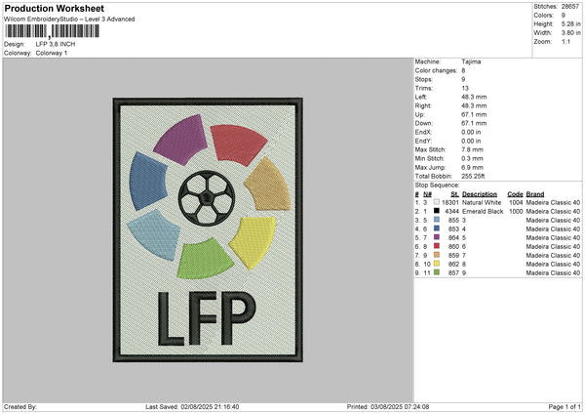Click 'Madeira Classic 40' in the green row
Screen dimensions: 585x414
[553, 272]
